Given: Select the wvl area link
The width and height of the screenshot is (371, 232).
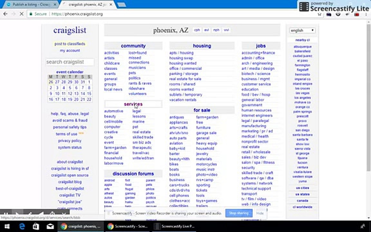Looking at the screenshot, I should tap(226, 30).
